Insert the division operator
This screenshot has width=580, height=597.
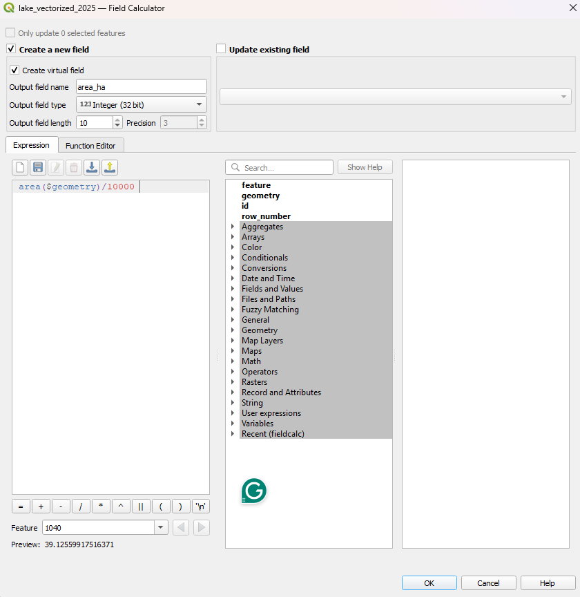tap(81, 506)
